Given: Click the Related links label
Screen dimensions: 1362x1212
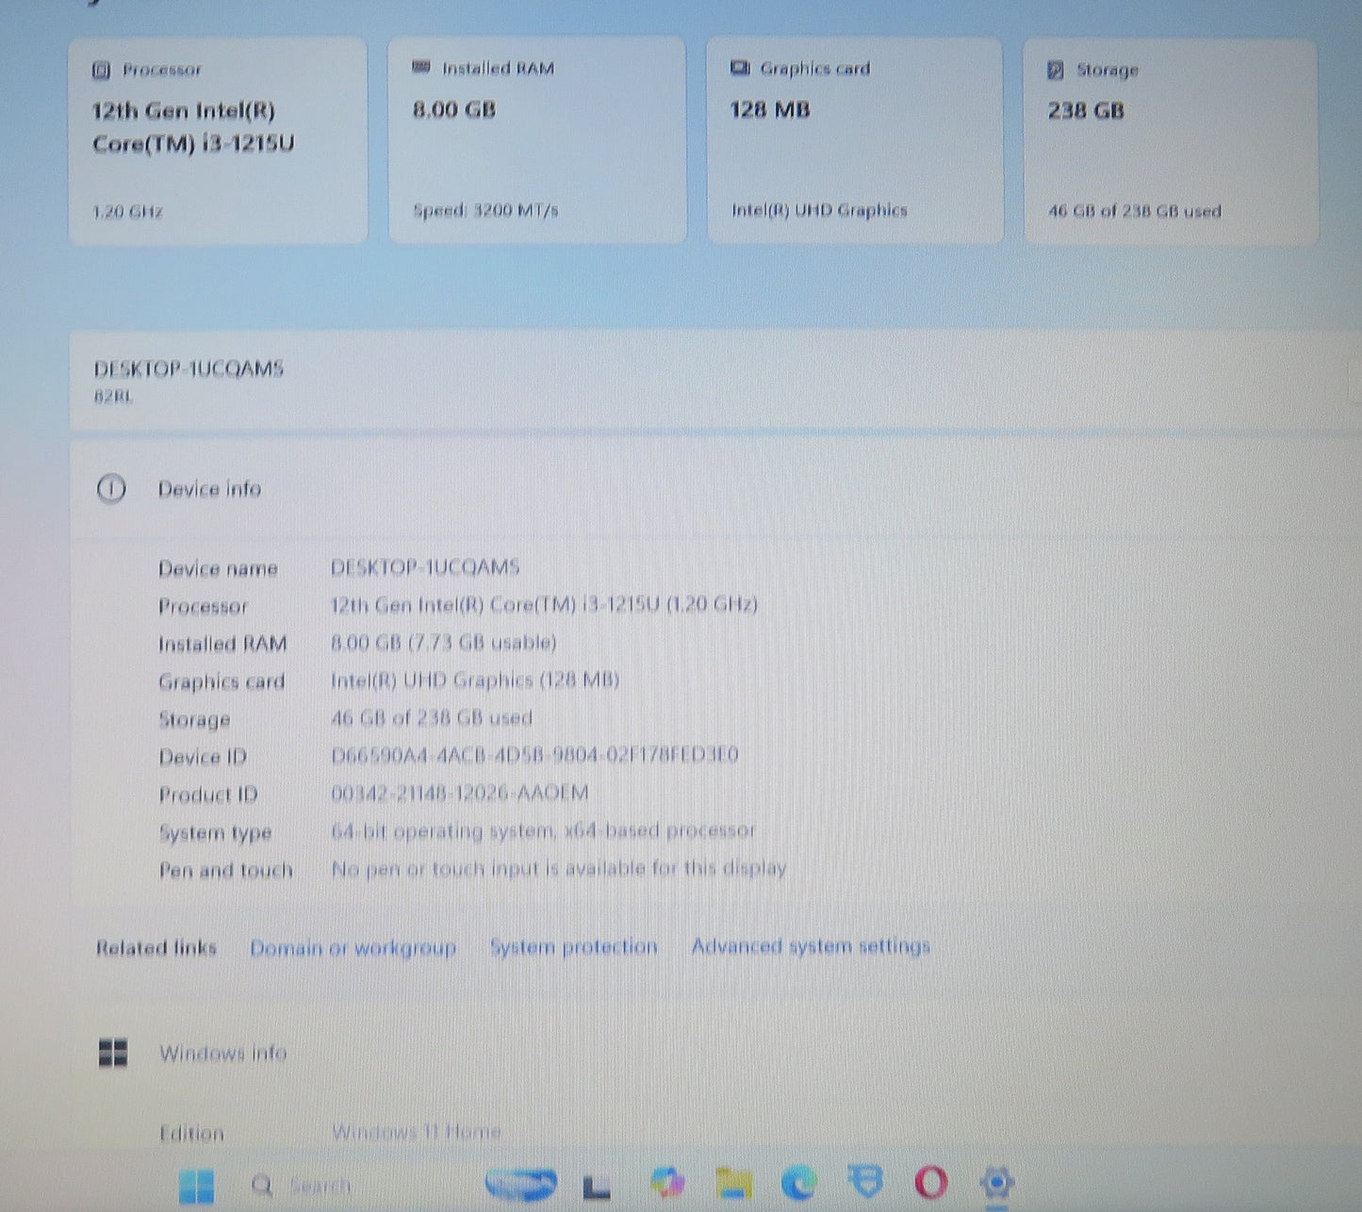Looking at the screenshot, I should [156, 948].
